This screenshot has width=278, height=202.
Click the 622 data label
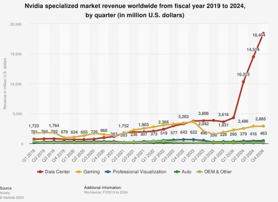[194, 132]
